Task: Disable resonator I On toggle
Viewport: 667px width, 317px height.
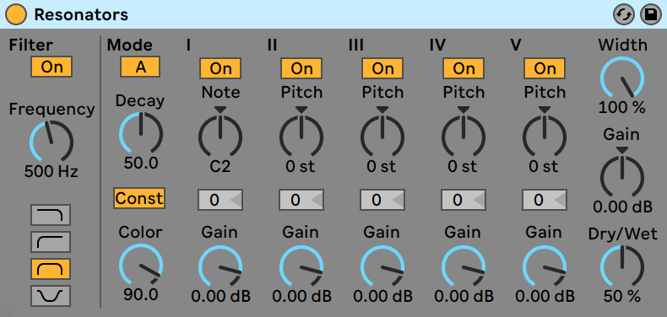Action: 220,68
